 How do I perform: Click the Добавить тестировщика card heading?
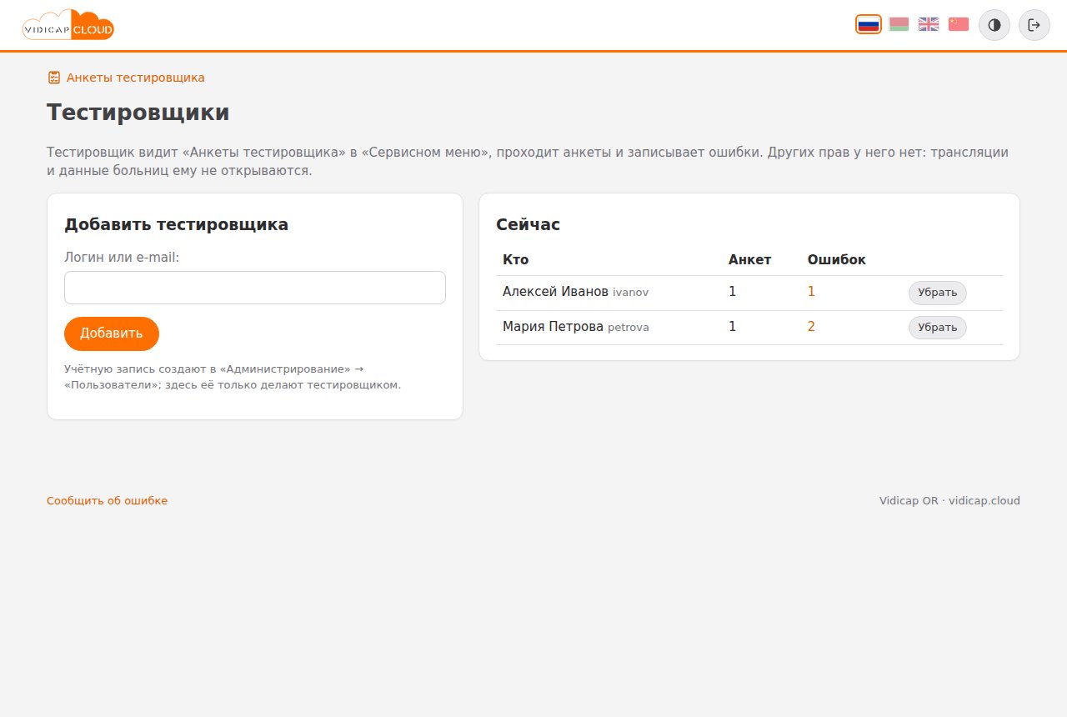tap(176, 224)
